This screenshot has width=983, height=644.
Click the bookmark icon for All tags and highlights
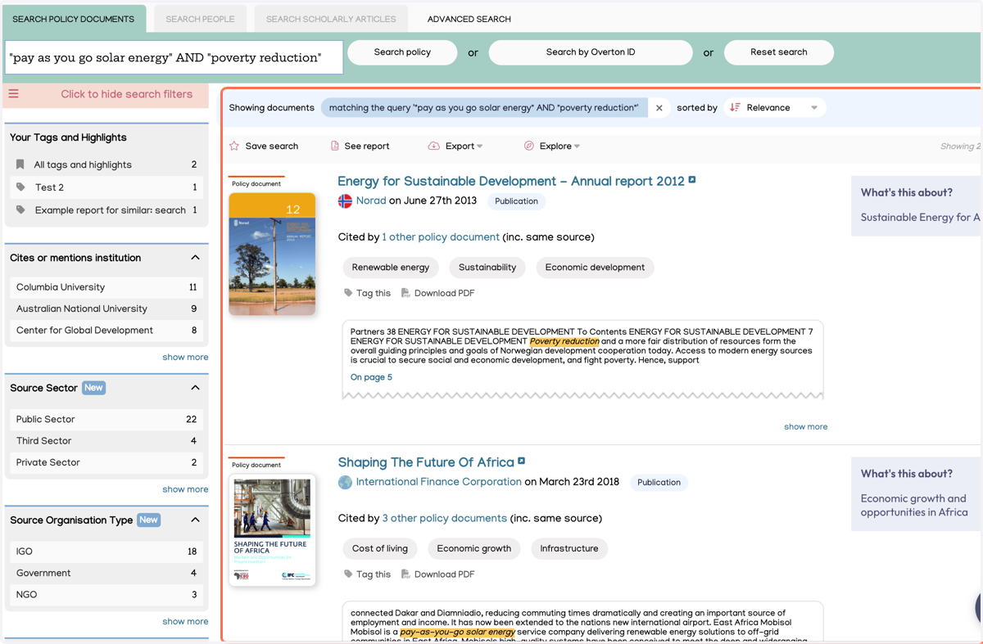point(20,164)
